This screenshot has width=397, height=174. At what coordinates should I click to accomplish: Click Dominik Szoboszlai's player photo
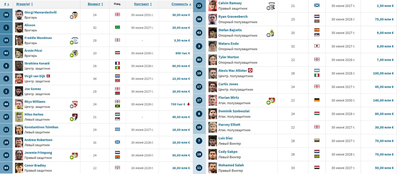tap(213, 114)
